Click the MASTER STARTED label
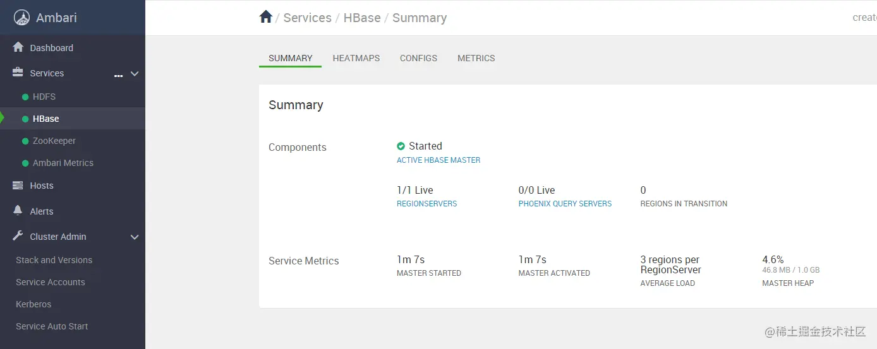Viewport: 877px width, 349px height. click(x=429, y=273)
